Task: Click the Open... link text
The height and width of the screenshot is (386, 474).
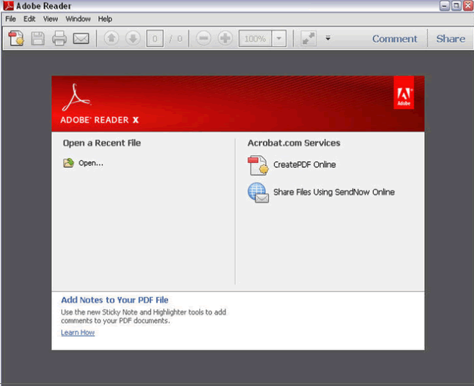Action: click(91, 163)
